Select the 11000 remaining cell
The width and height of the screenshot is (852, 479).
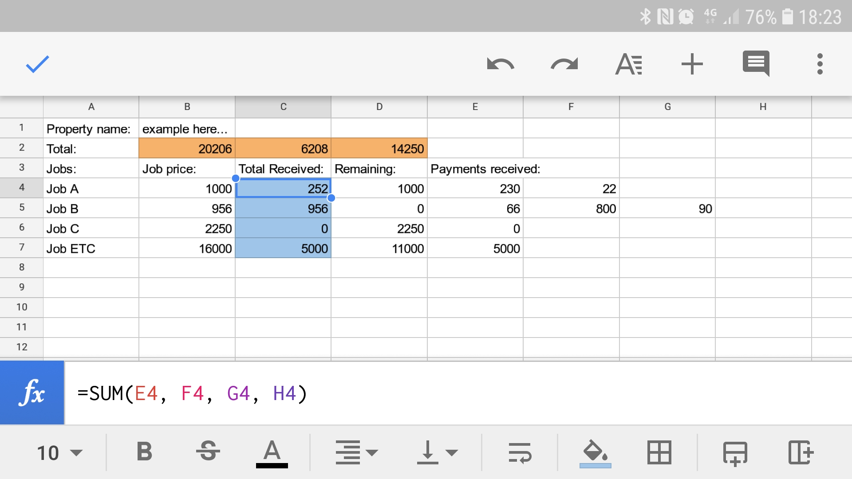click(379, 248)
